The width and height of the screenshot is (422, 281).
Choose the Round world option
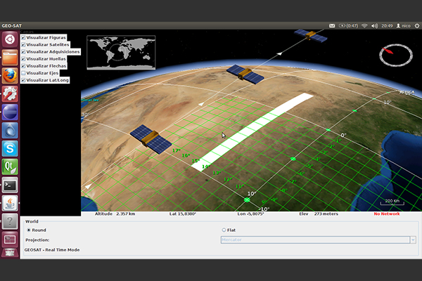[29, 230]
